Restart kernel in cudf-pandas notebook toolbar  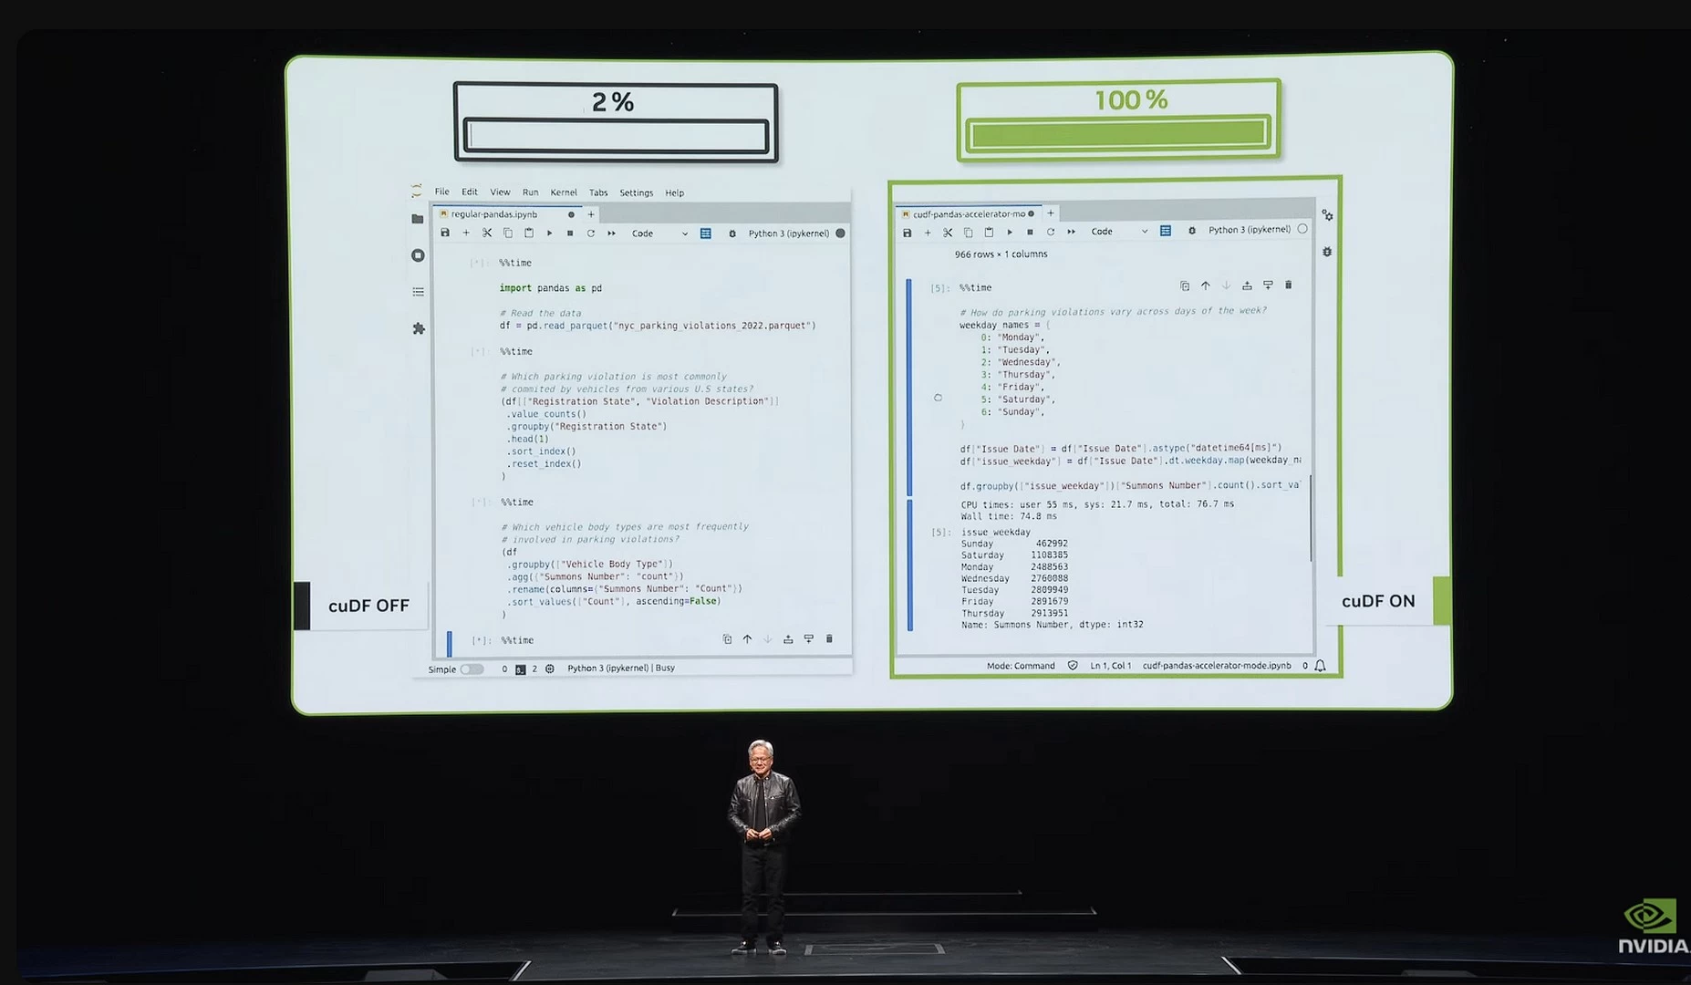1051,232
